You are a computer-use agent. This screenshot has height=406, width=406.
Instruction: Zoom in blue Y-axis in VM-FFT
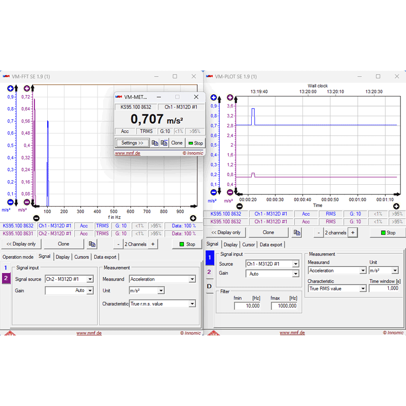click(x=10, y=88)
